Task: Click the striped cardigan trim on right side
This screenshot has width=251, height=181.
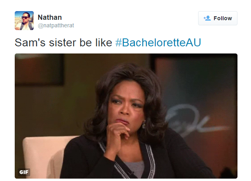Action: [x=150, y=161]
